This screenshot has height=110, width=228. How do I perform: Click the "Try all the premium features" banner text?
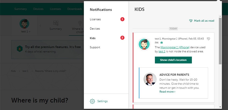click(x=53, y=47)
